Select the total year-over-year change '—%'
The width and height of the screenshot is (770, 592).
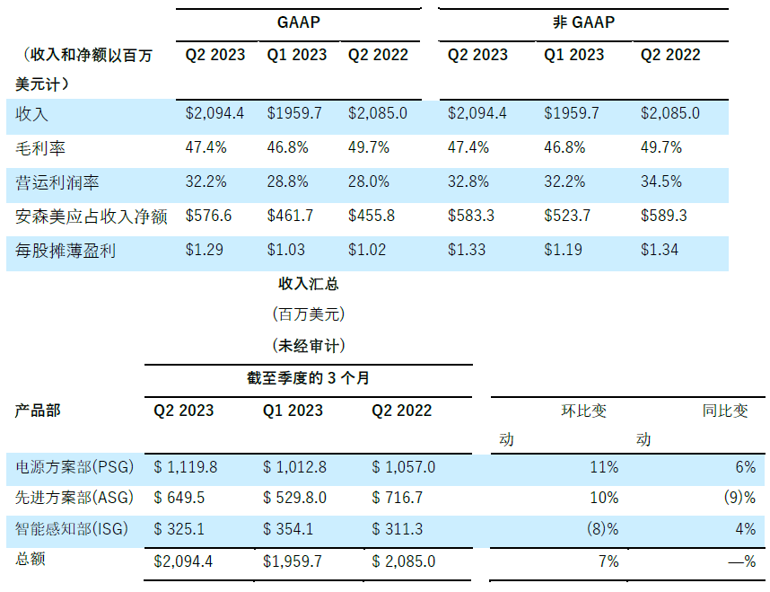click(x=742, y=561)
